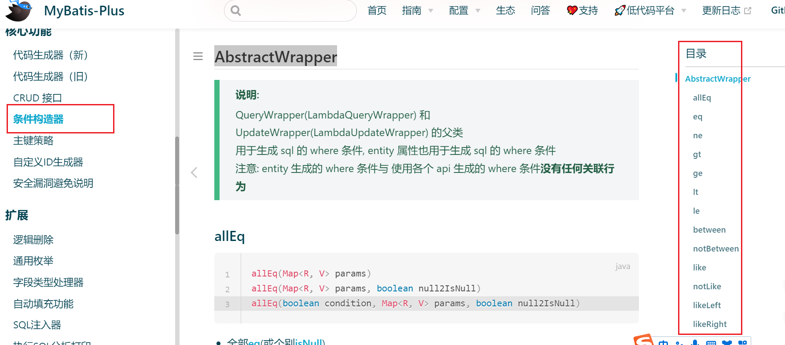The width and height of the screenshot is (785, 345).
Task: Click the search magnifier icon
Action: click(x=236, y=11)
